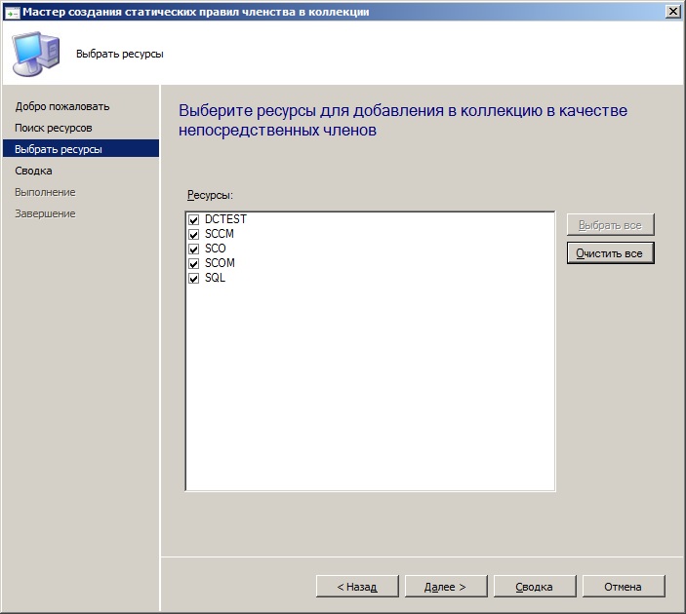Close the wizard window
686x614 pixels.
tap(672, 12)
